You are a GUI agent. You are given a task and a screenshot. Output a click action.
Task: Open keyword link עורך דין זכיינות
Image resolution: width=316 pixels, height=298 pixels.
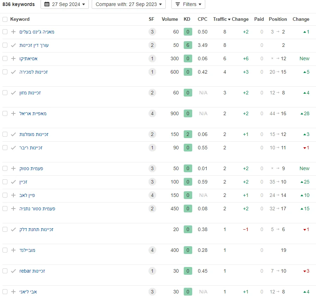point(34,45)
